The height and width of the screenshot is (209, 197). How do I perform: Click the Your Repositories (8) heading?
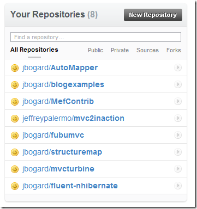[x=54, y=14]
